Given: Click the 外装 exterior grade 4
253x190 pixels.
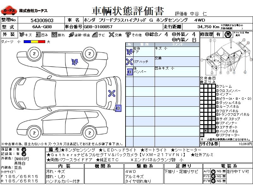Looking at the screenshot, I should (x=194, y=35).
